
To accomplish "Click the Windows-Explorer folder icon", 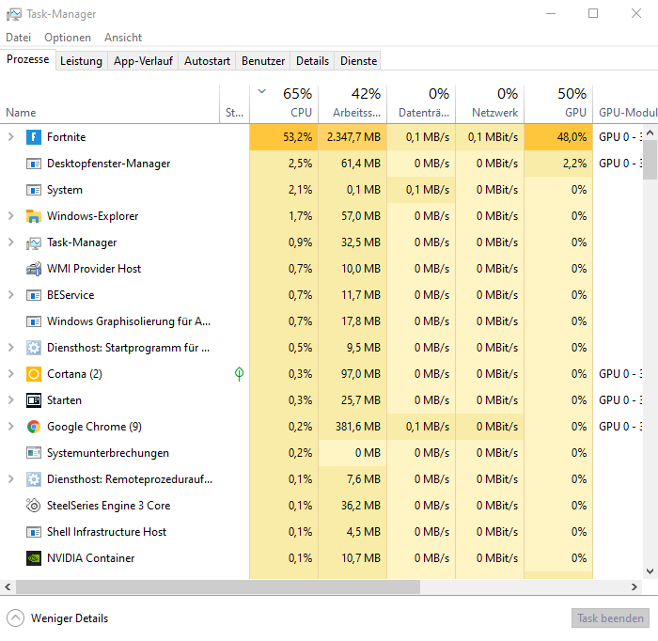I will [34, 216].
